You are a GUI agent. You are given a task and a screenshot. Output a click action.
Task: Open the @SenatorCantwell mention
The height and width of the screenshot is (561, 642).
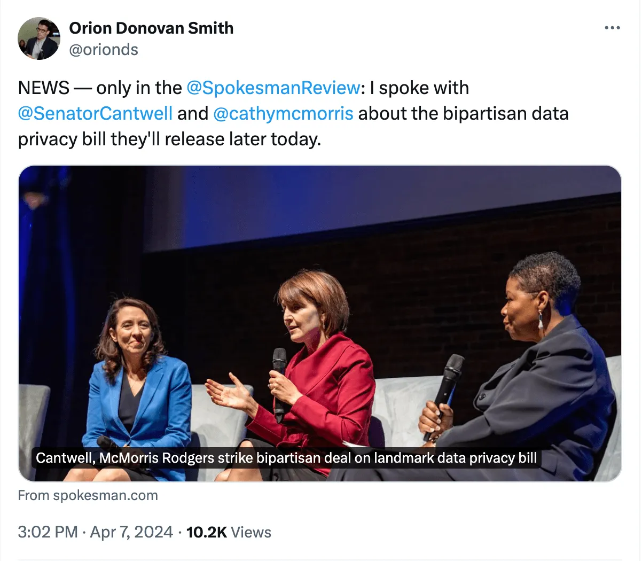tap(95, 113)
